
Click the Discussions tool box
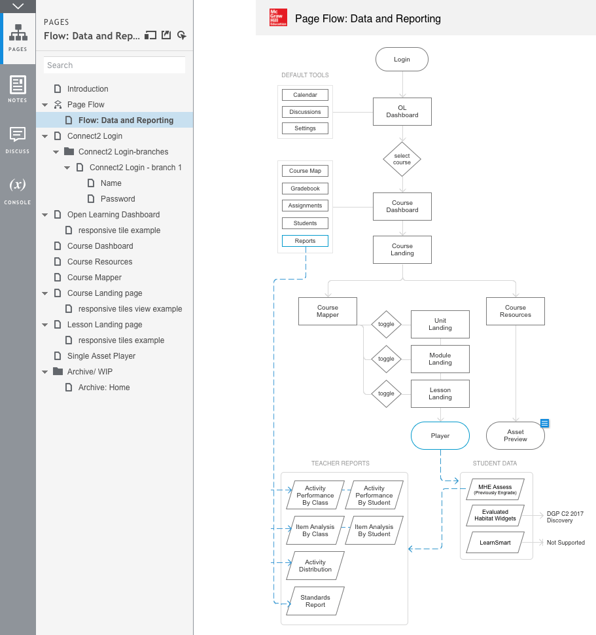coord(305,112)
